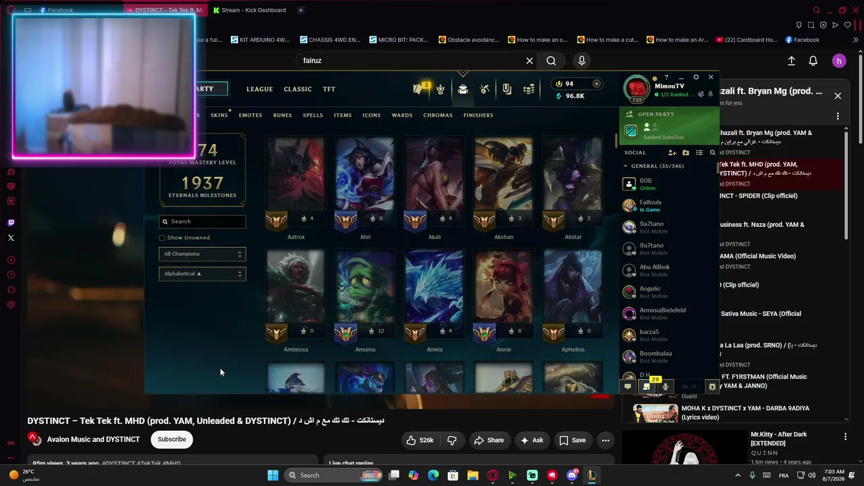Open the Windows Start menu
864x486 pixels.
(273, 475)
